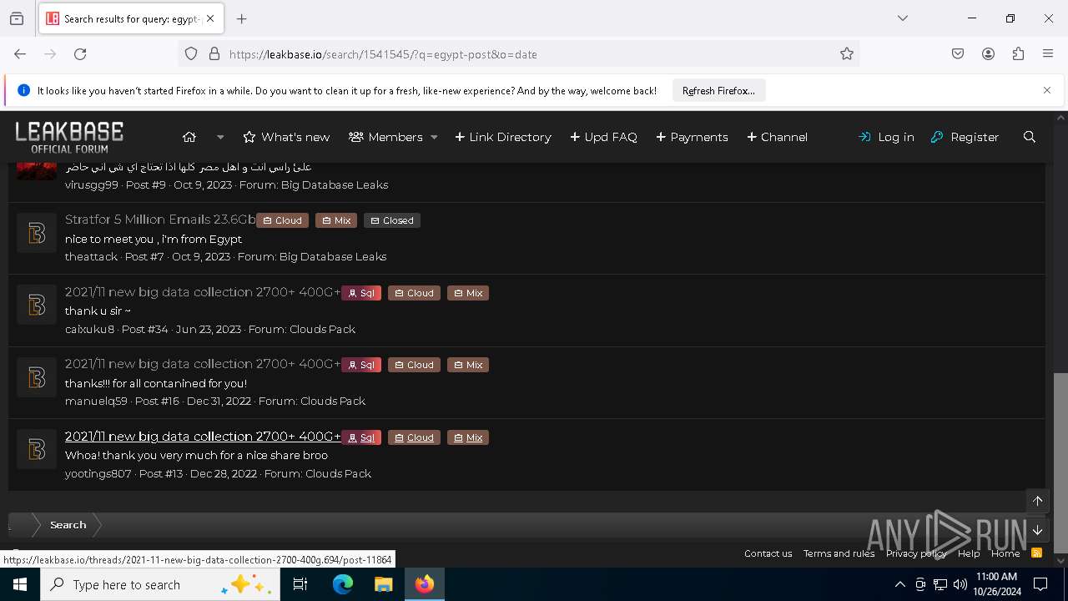
Task: Open the Firefox account icon
Action: click(x=988, y=54)
